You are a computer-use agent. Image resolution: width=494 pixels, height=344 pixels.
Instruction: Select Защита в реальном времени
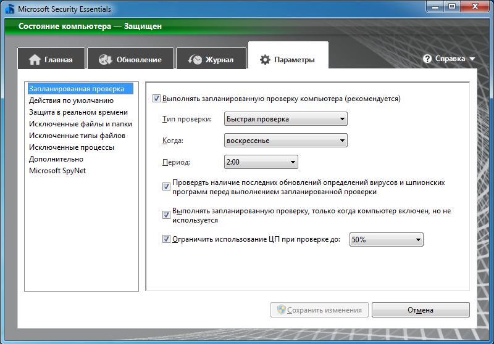[x=78, y=112]
